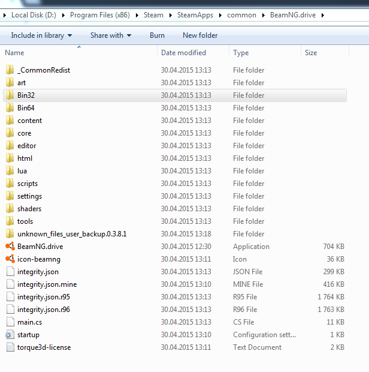The image size is (369, 372).
Task: Click the torque3d-license text document icon
Action: [10, 347]
